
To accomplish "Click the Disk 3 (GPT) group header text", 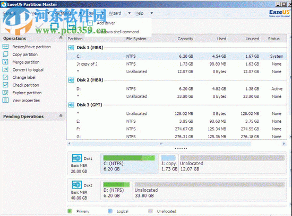I will point(89,105).
